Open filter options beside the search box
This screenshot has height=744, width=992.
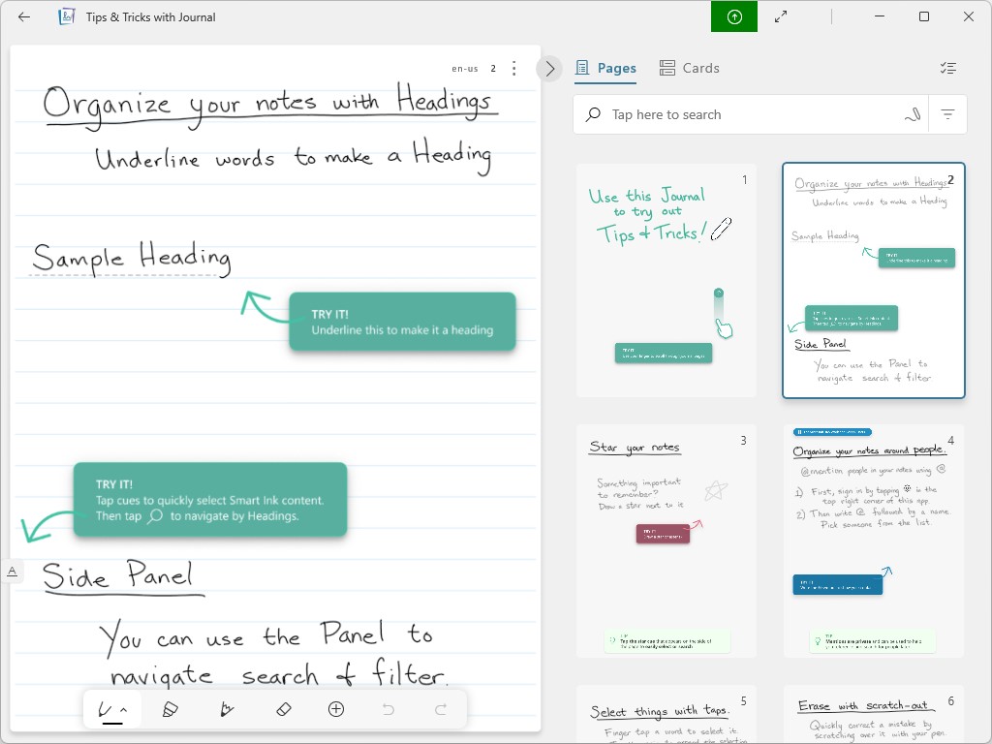(x=947, y=113)
